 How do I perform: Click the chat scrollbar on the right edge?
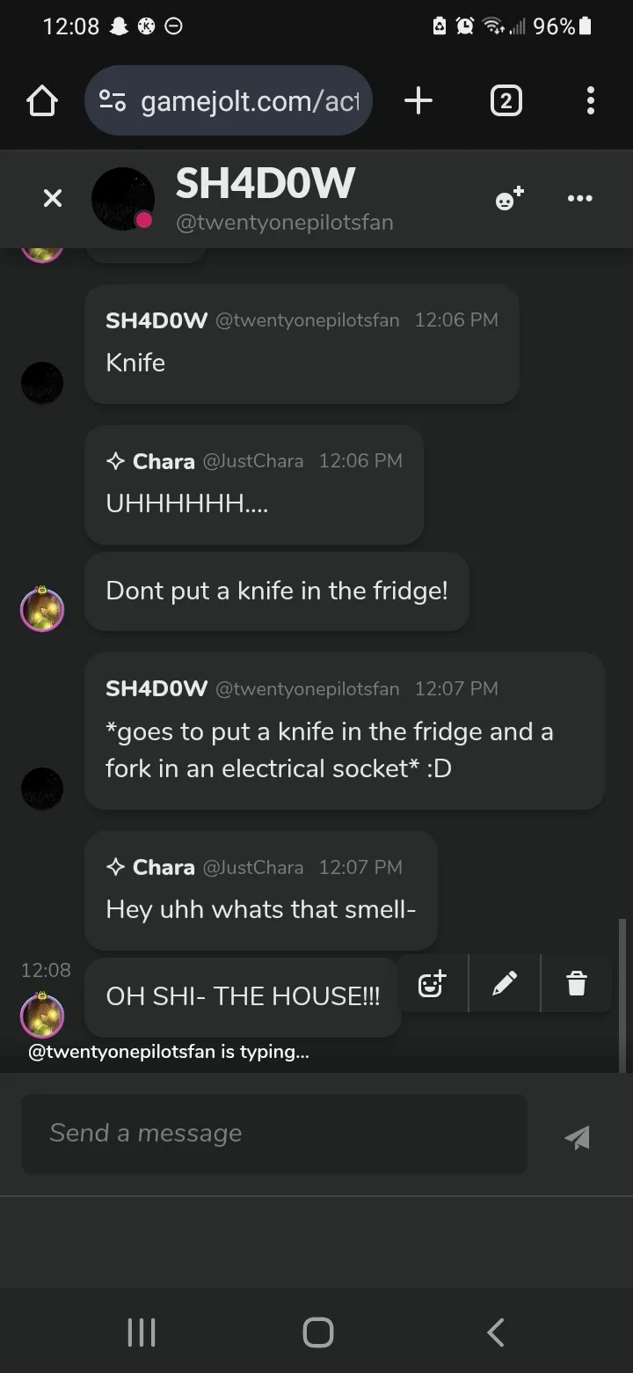coord(622,995)
